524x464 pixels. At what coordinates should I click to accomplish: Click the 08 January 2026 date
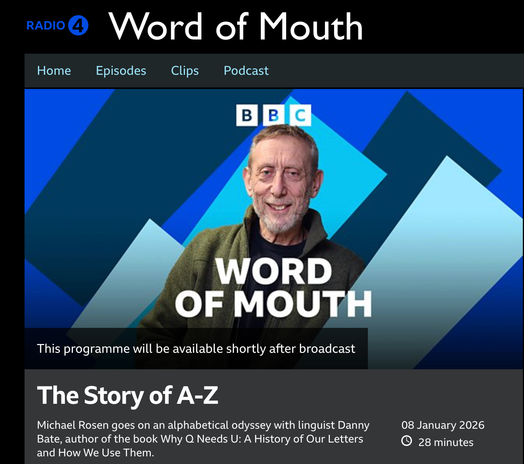click(443, 425)
